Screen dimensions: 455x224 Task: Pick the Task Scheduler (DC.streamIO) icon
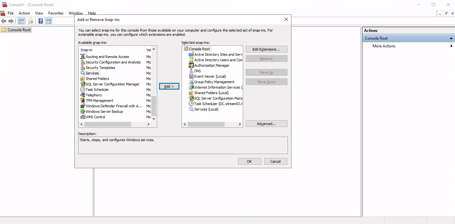click(191, 104)
